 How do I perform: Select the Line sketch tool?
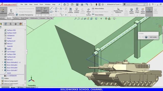[51, 9]
